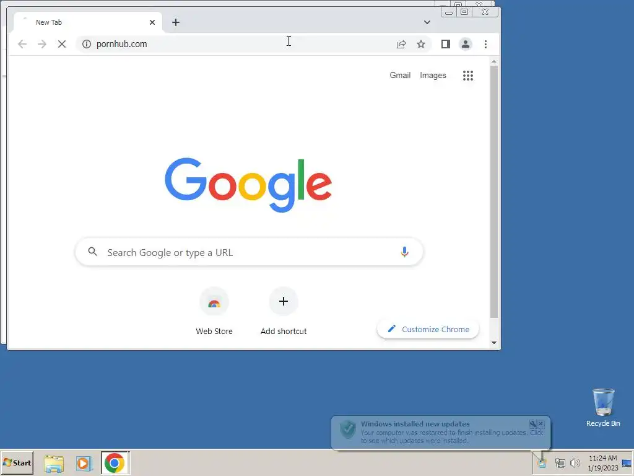Open Windows Explorer from taskbar
This screenshot has width=634, height=476.
click(x=54, y=462)
